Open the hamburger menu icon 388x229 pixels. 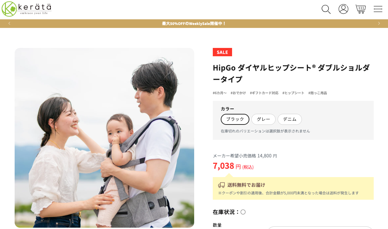[378, 9]
